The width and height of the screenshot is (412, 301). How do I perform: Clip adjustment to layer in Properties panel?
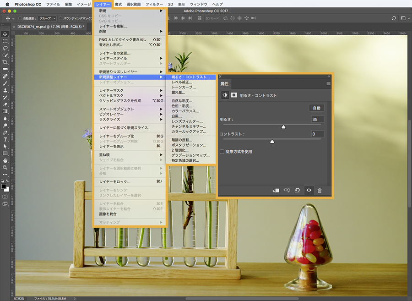tap(276, 190)
